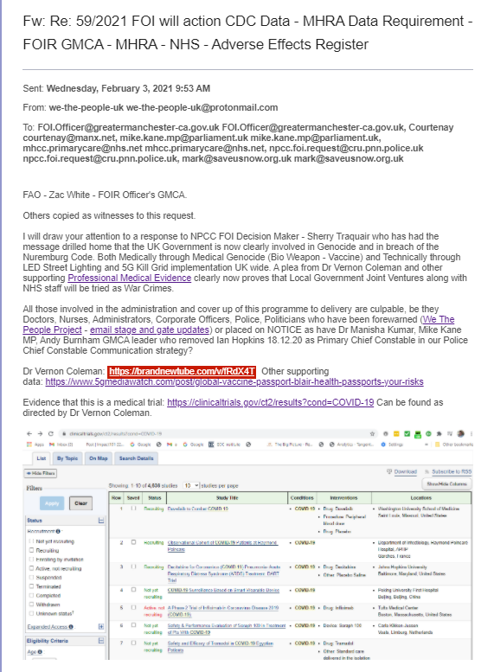This screenshot has width=494, height=672.
Task: Open the Apps bookmark in bookmarks bar
Action: coord(35,445)
